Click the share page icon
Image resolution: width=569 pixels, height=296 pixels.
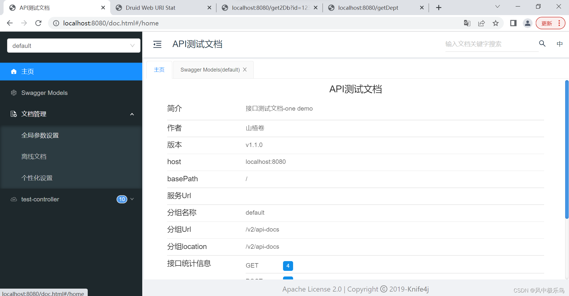click(x=481, y=23)
